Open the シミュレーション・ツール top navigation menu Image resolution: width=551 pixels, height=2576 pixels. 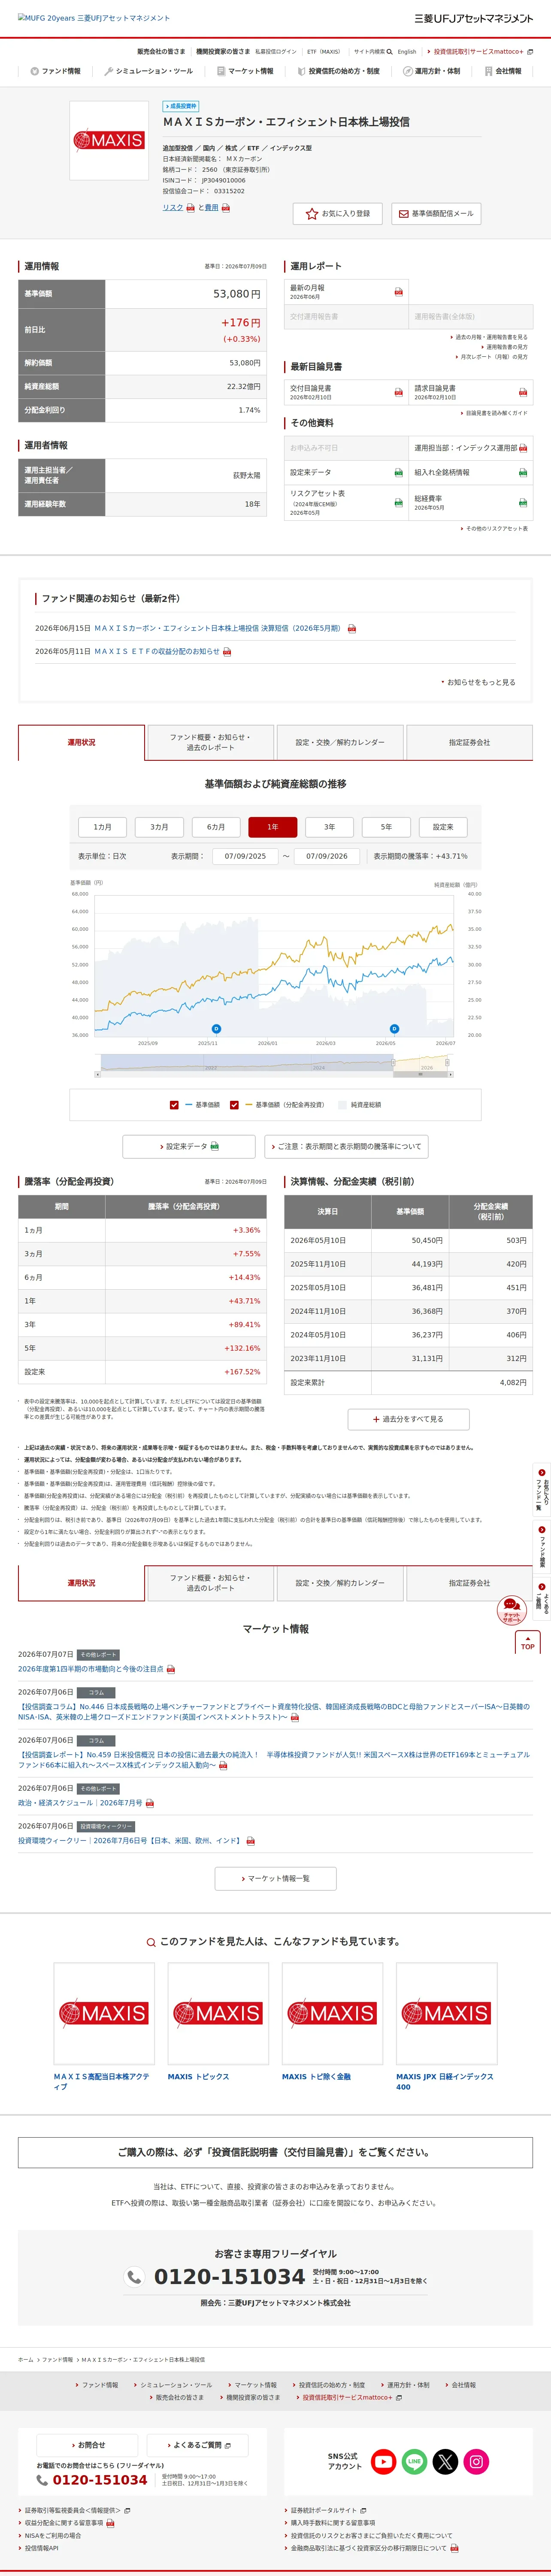[x=149, y=71]
